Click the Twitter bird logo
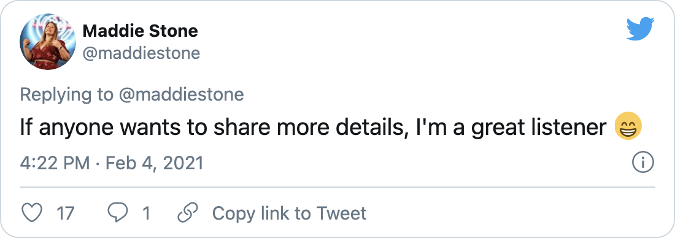 [x=640, y=28]
